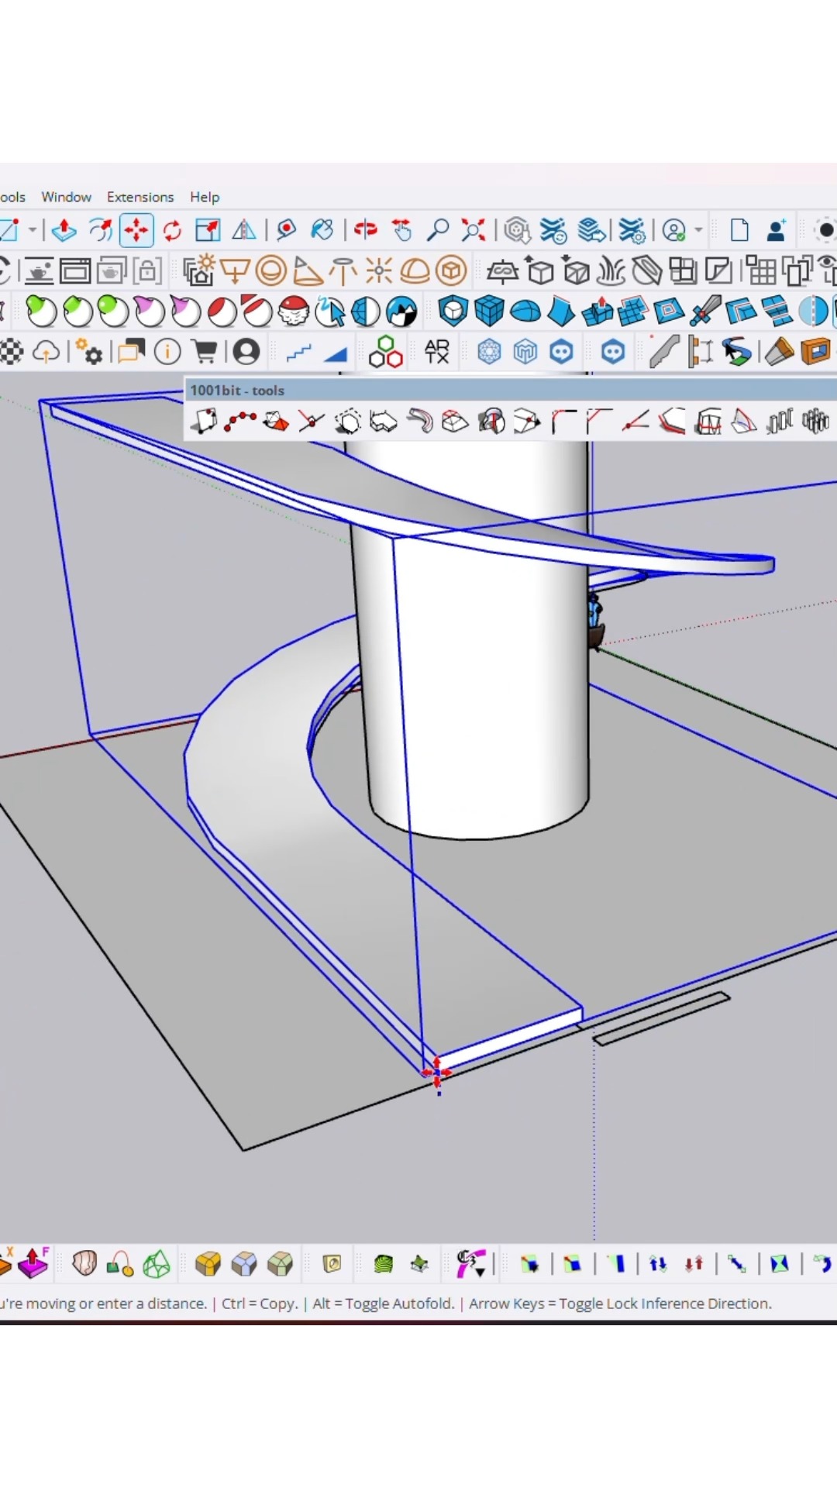Click the padlock in frame icon
This screenshot has height=1488, width=837.
coord(147,271)
